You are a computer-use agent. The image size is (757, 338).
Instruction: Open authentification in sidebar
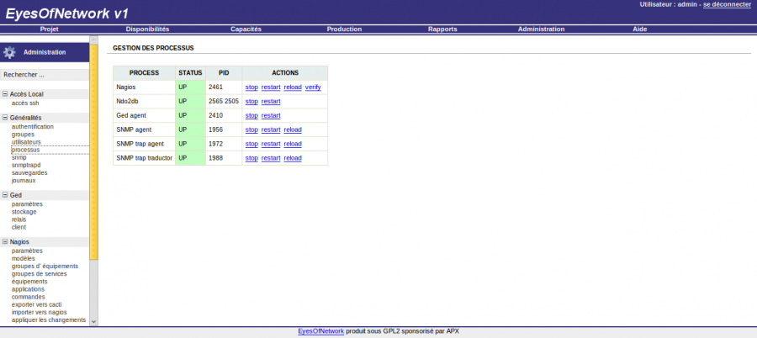(x=32, y=126)
